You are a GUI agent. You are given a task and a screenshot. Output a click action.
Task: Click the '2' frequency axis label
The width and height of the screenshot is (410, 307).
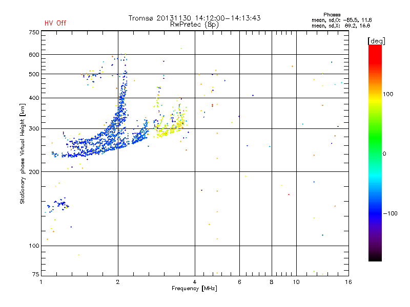[118, 282]
